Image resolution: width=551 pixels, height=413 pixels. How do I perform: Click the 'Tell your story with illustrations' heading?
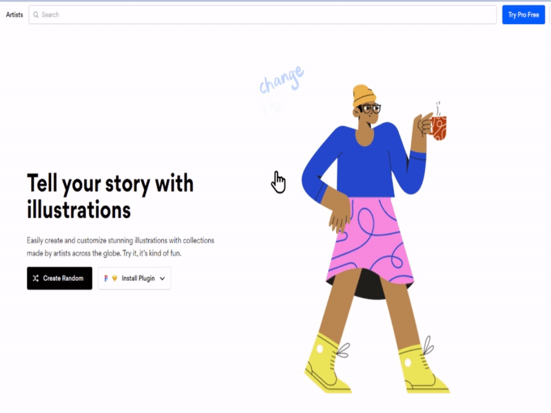[x=110, y=196]
